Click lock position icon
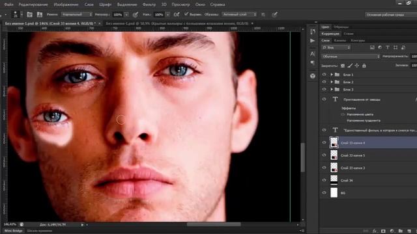The width and height of the screenshot is (417, 234). click(x=357, y=66)
